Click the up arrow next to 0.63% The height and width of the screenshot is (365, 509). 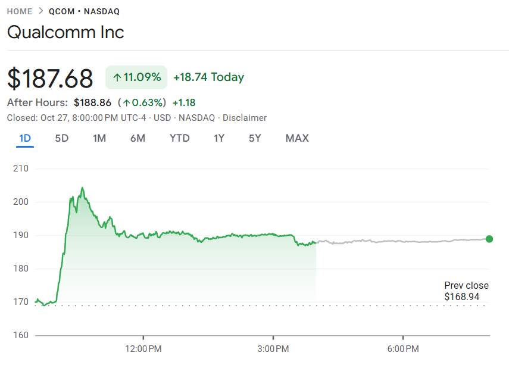(x=127, y=102)
